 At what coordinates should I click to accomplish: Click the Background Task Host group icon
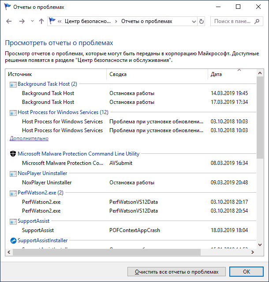click(13, 84)
